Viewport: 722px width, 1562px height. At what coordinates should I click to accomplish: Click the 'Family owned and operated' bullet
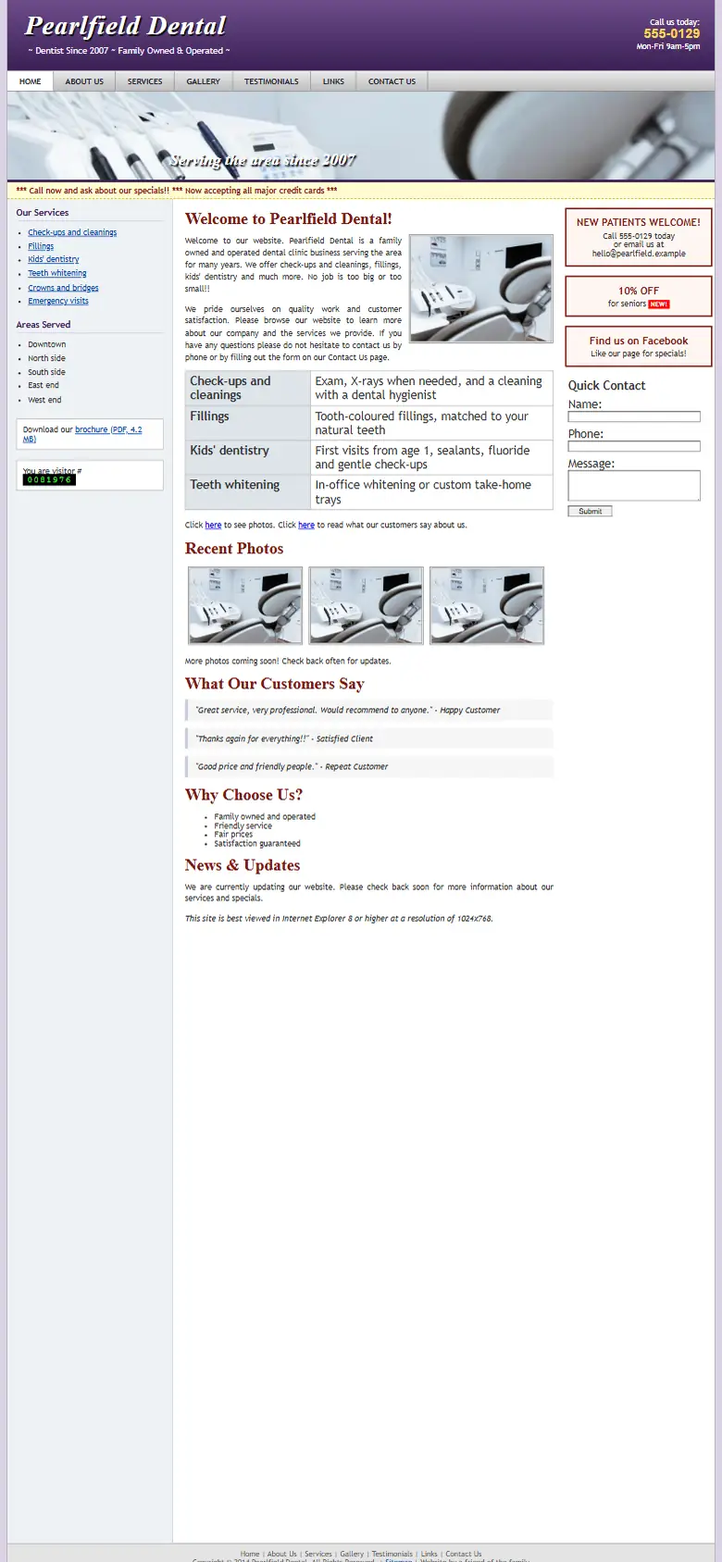(x=265, y=817)
